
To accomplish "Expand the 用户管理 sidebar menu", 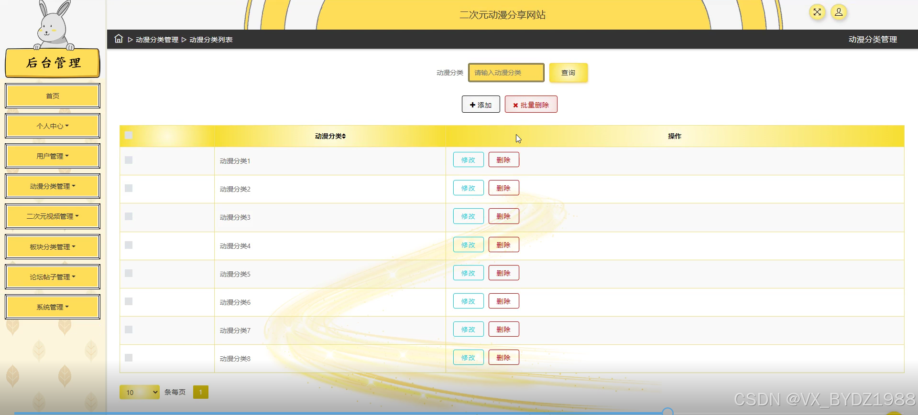I will pos(53,156).
